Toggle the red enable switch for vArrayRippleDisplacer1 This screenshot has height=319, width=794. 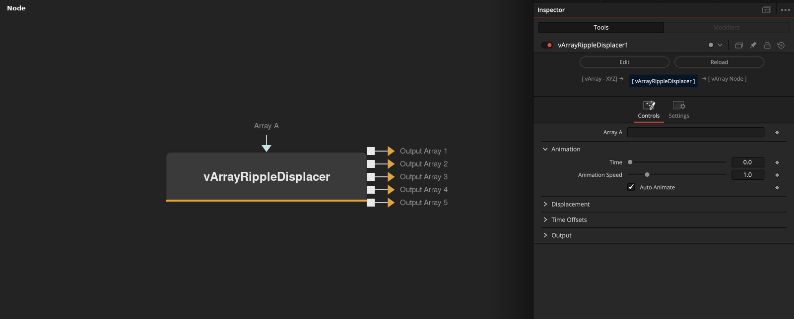547,45
